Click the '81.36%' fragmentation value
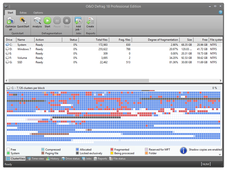227x171 pixels. (174, 62)
